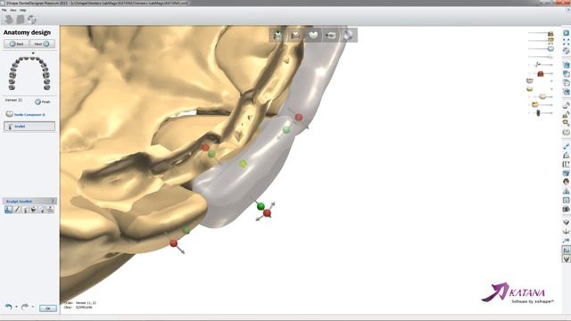Expand the down-chevron in right sidebar
Image resolution: width=571 pixels, height=321 pixels.
567,222
